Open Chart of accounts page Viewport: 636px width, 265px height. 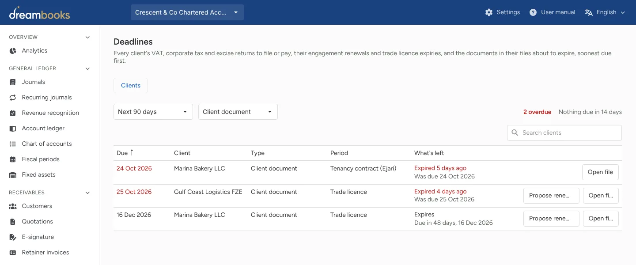tap(47, 144)
